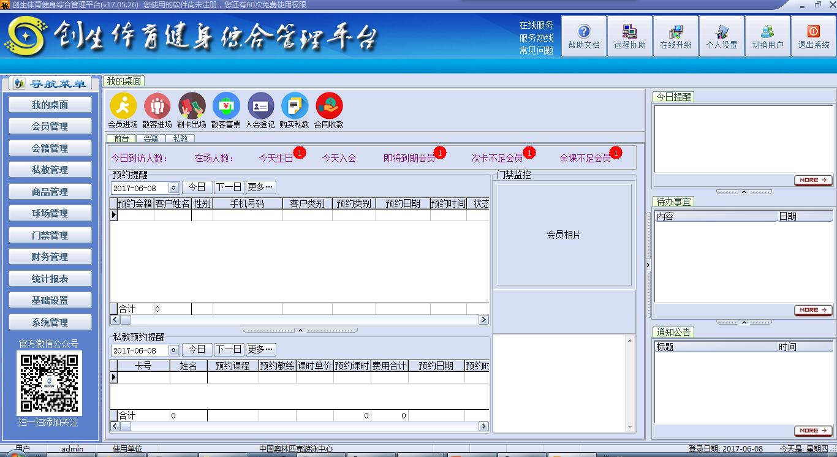The width and height of the screenshot is (837, 457).
Task: Open 会员管理 in navigation menu
Action: tap(50, 127)
